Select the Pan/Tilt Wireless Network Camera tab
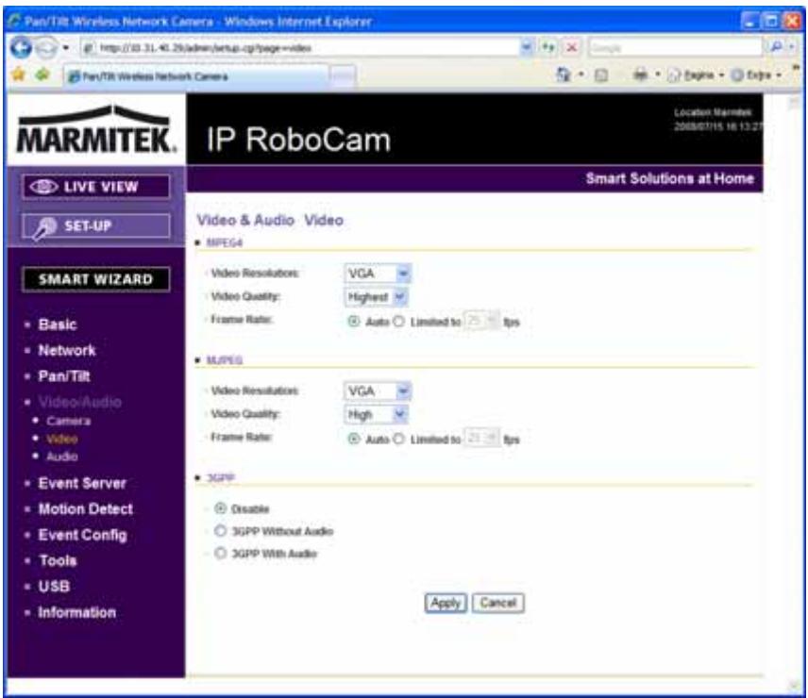Screen dimensions: 808x698 coord(195,76)
